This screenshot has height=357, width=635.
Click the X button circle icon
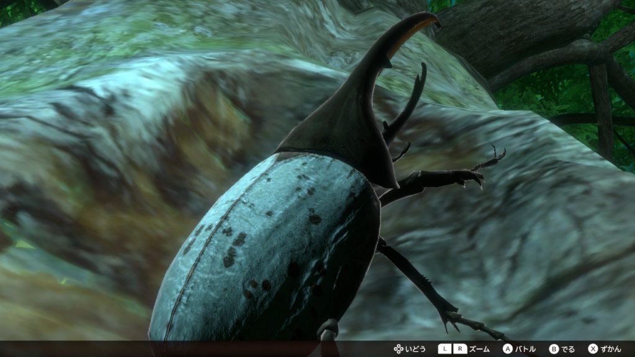pyautogui.click(x=593, y=349)
